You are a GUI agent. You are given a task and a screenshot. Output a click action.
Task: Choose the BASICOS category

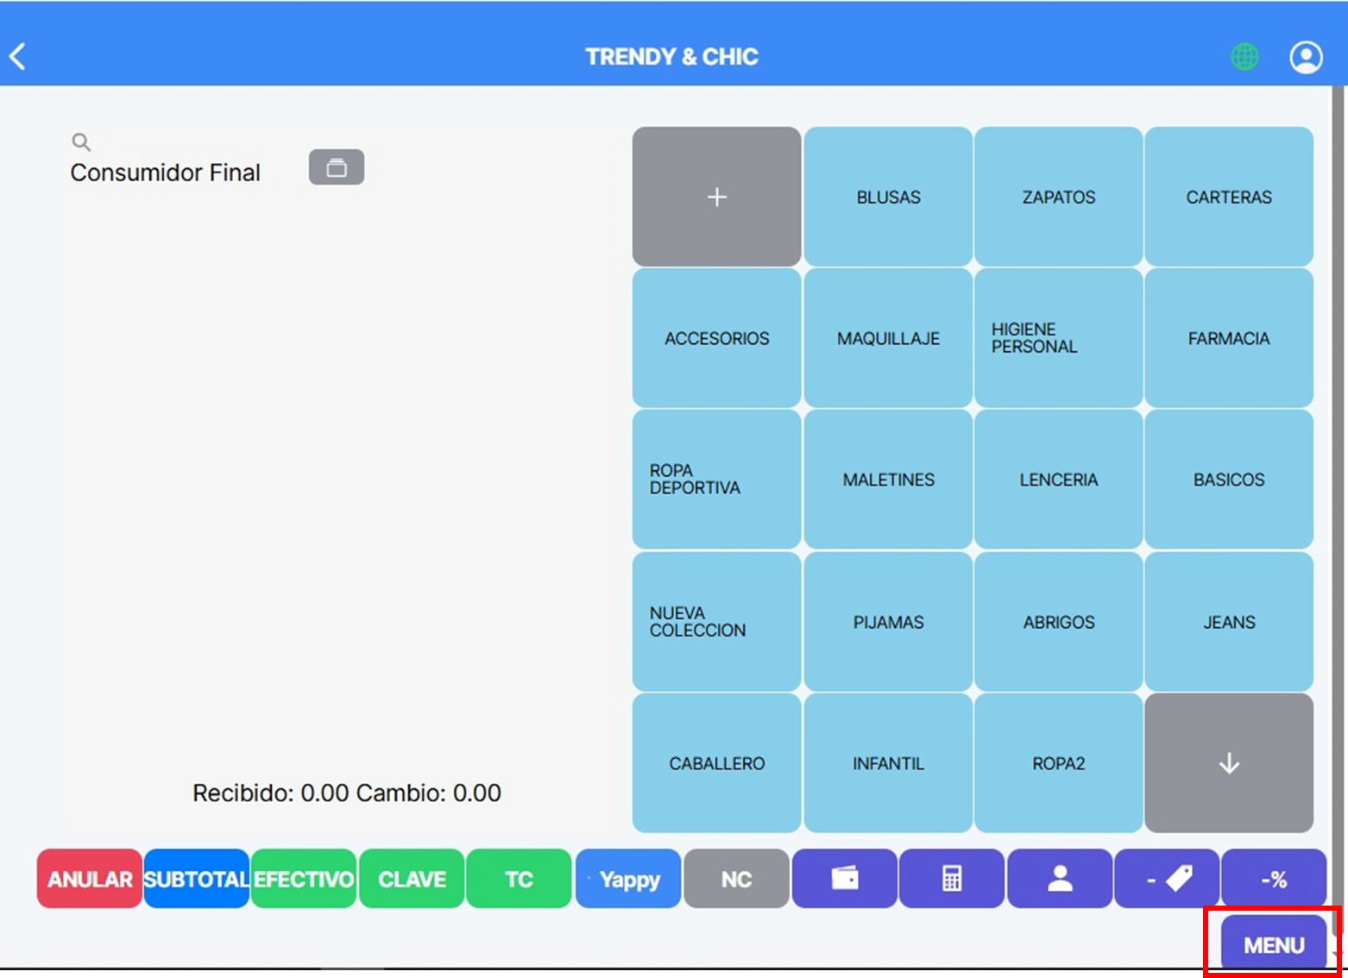pos(1229,480)
